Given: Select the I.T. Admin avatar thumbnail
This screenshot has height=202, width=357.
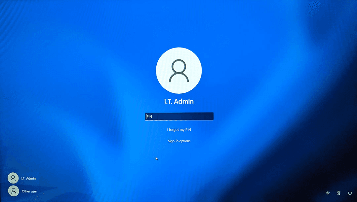Looking at the screenshot, I should pos(13,178).
